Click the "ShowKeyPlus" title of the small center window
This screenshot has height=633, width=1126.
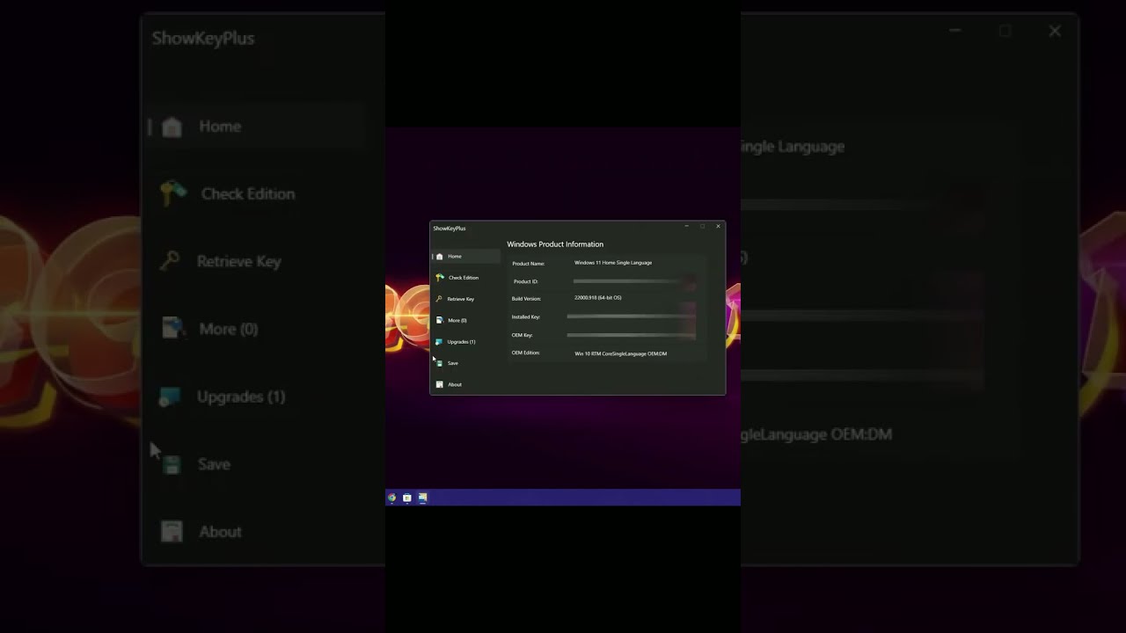coord(450,229)
